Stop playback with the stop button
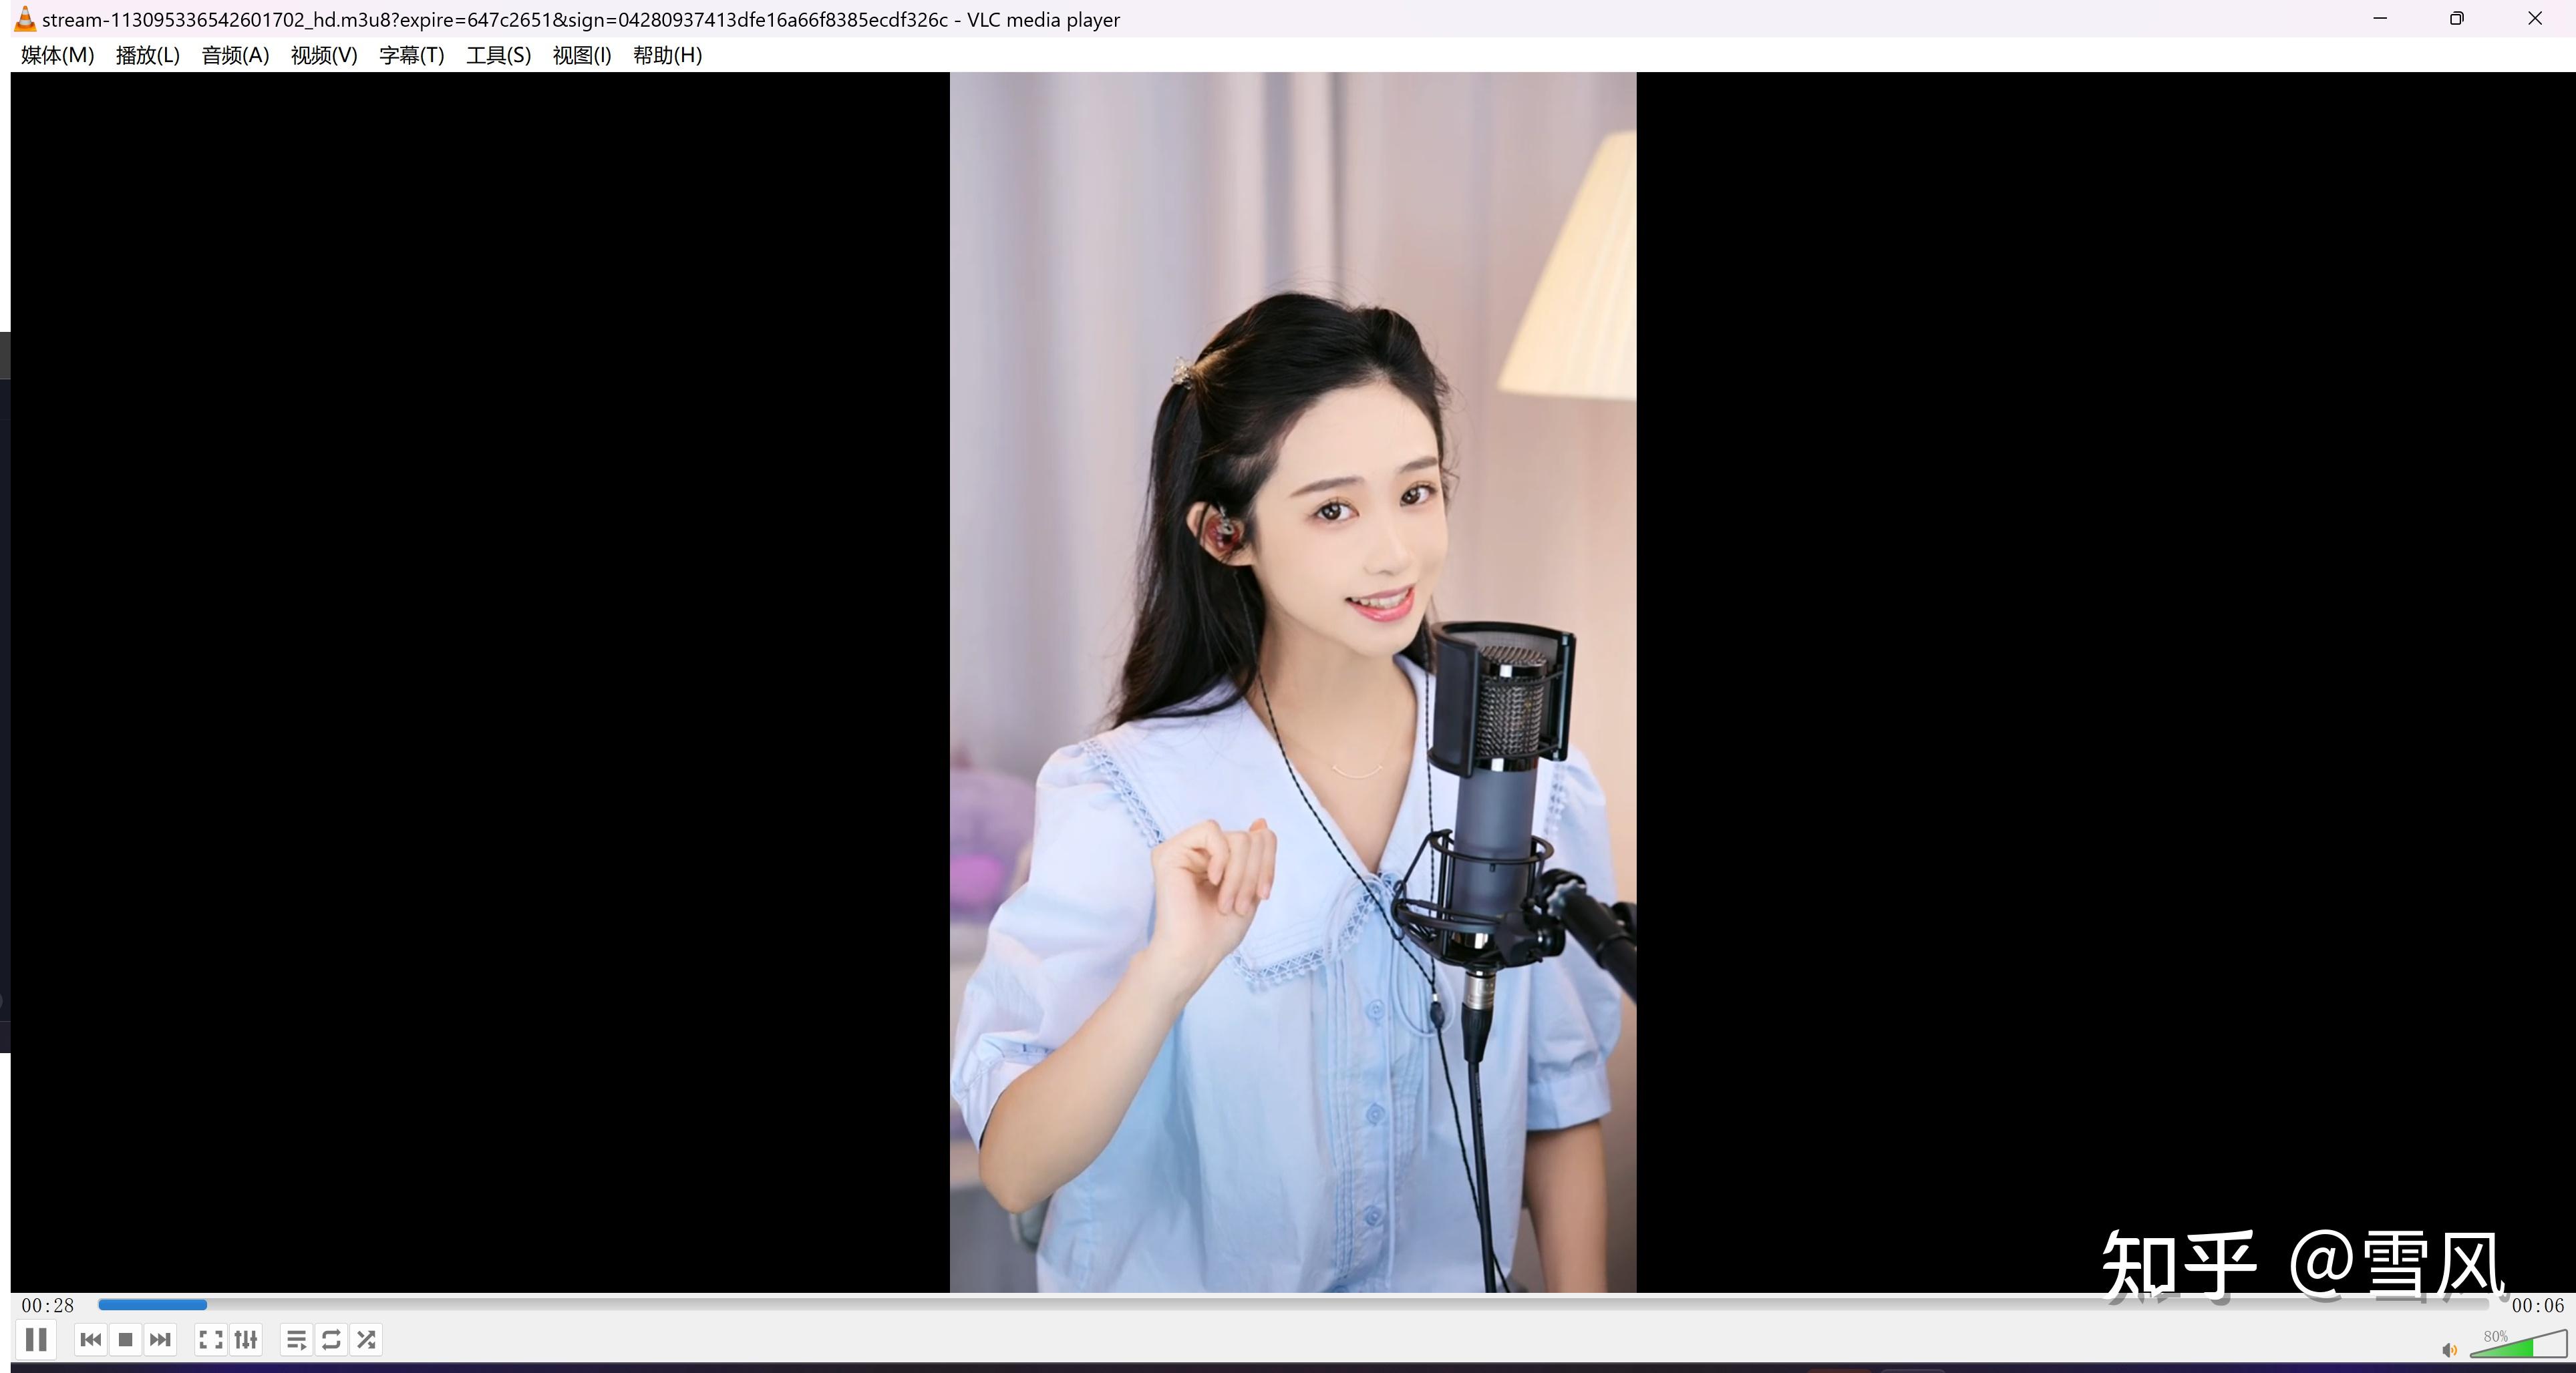The image size is (2576, 1373). pos(125,1339)
